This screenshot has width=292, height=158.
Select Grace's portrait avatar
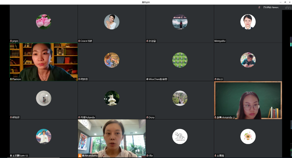point(112,22)
